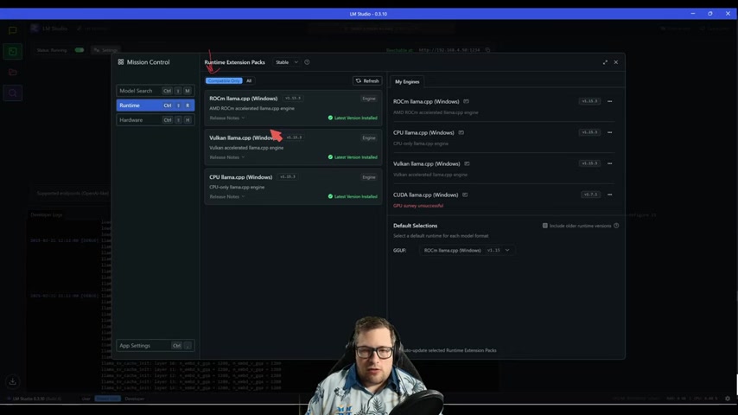Enable Include older runtime versions checkbox
Viewport: 738px width, 415px height.
(x=545, y=226)
